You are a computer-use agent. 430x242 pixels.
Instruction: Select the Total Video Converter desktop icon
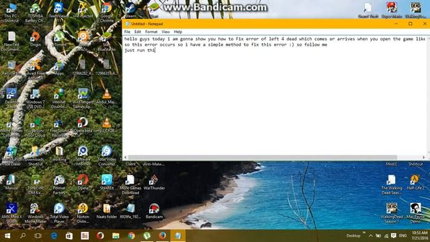point(107,156)
